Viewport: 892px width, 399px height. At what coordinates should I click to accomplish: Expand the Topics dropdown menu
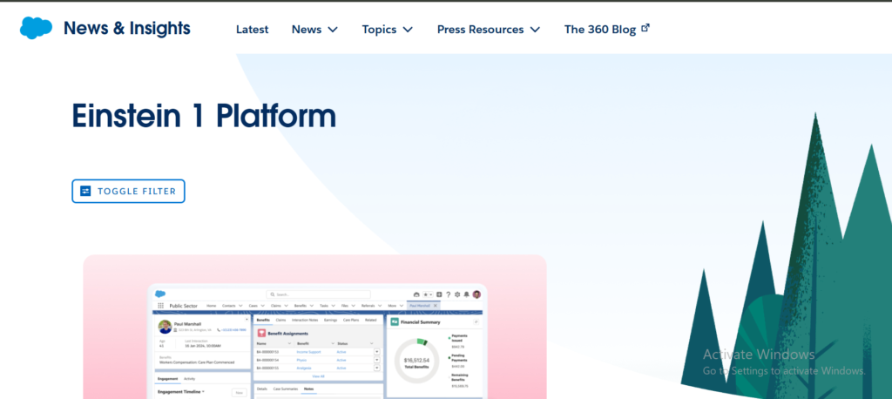pos(388,30)
